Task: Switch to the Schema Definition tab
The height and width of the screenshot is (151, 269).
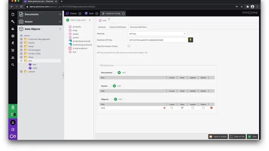Action: (x=118, y=27)
